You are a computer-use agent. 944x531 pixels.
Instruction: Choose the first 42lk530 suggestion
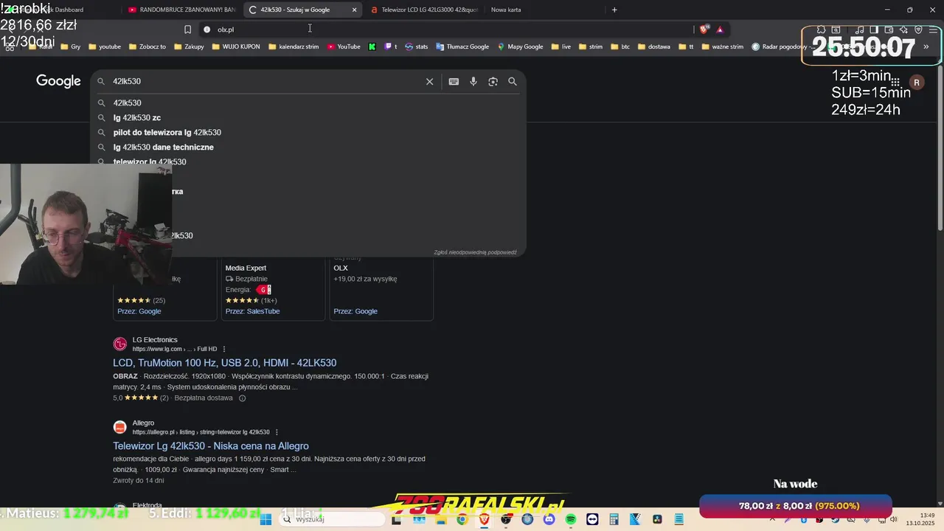click(127, 103)
